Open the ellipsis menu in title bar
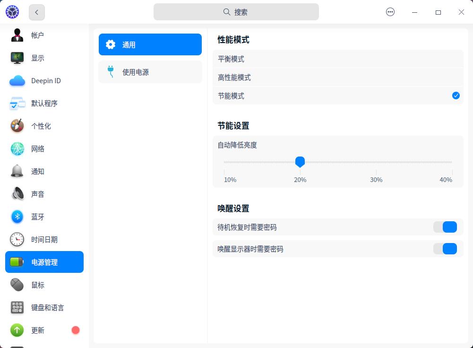The image size is (473, 348). pyautogui.click(x=390, y=12)
